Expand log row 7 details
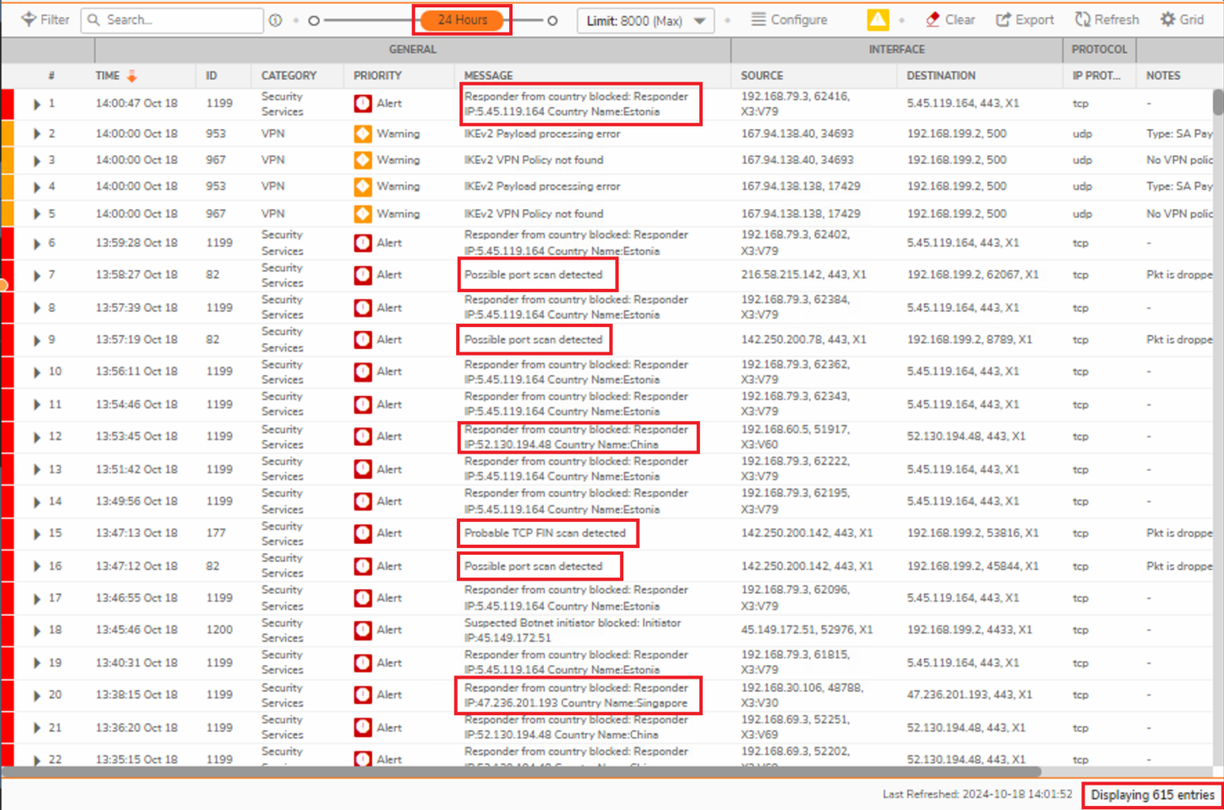This screenshot has height=810, width=1224. pos(37,276)
